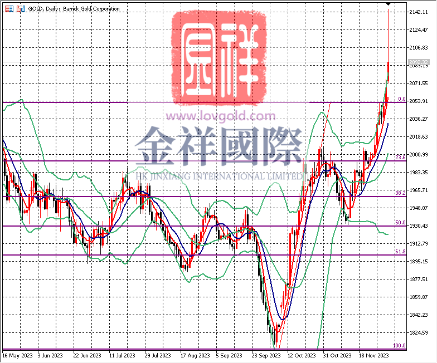Click the chart depth-of-market icon beside GOLD
The image size is (437, 363).
click(21, 9)
